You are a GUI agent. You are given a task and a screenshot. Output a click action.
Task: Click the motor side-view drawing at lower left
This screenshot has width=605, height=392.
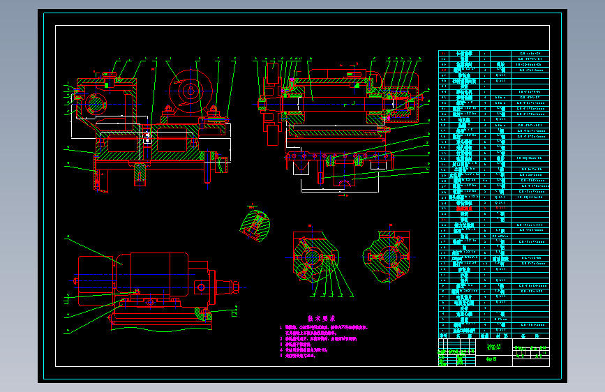coord(156,292)
